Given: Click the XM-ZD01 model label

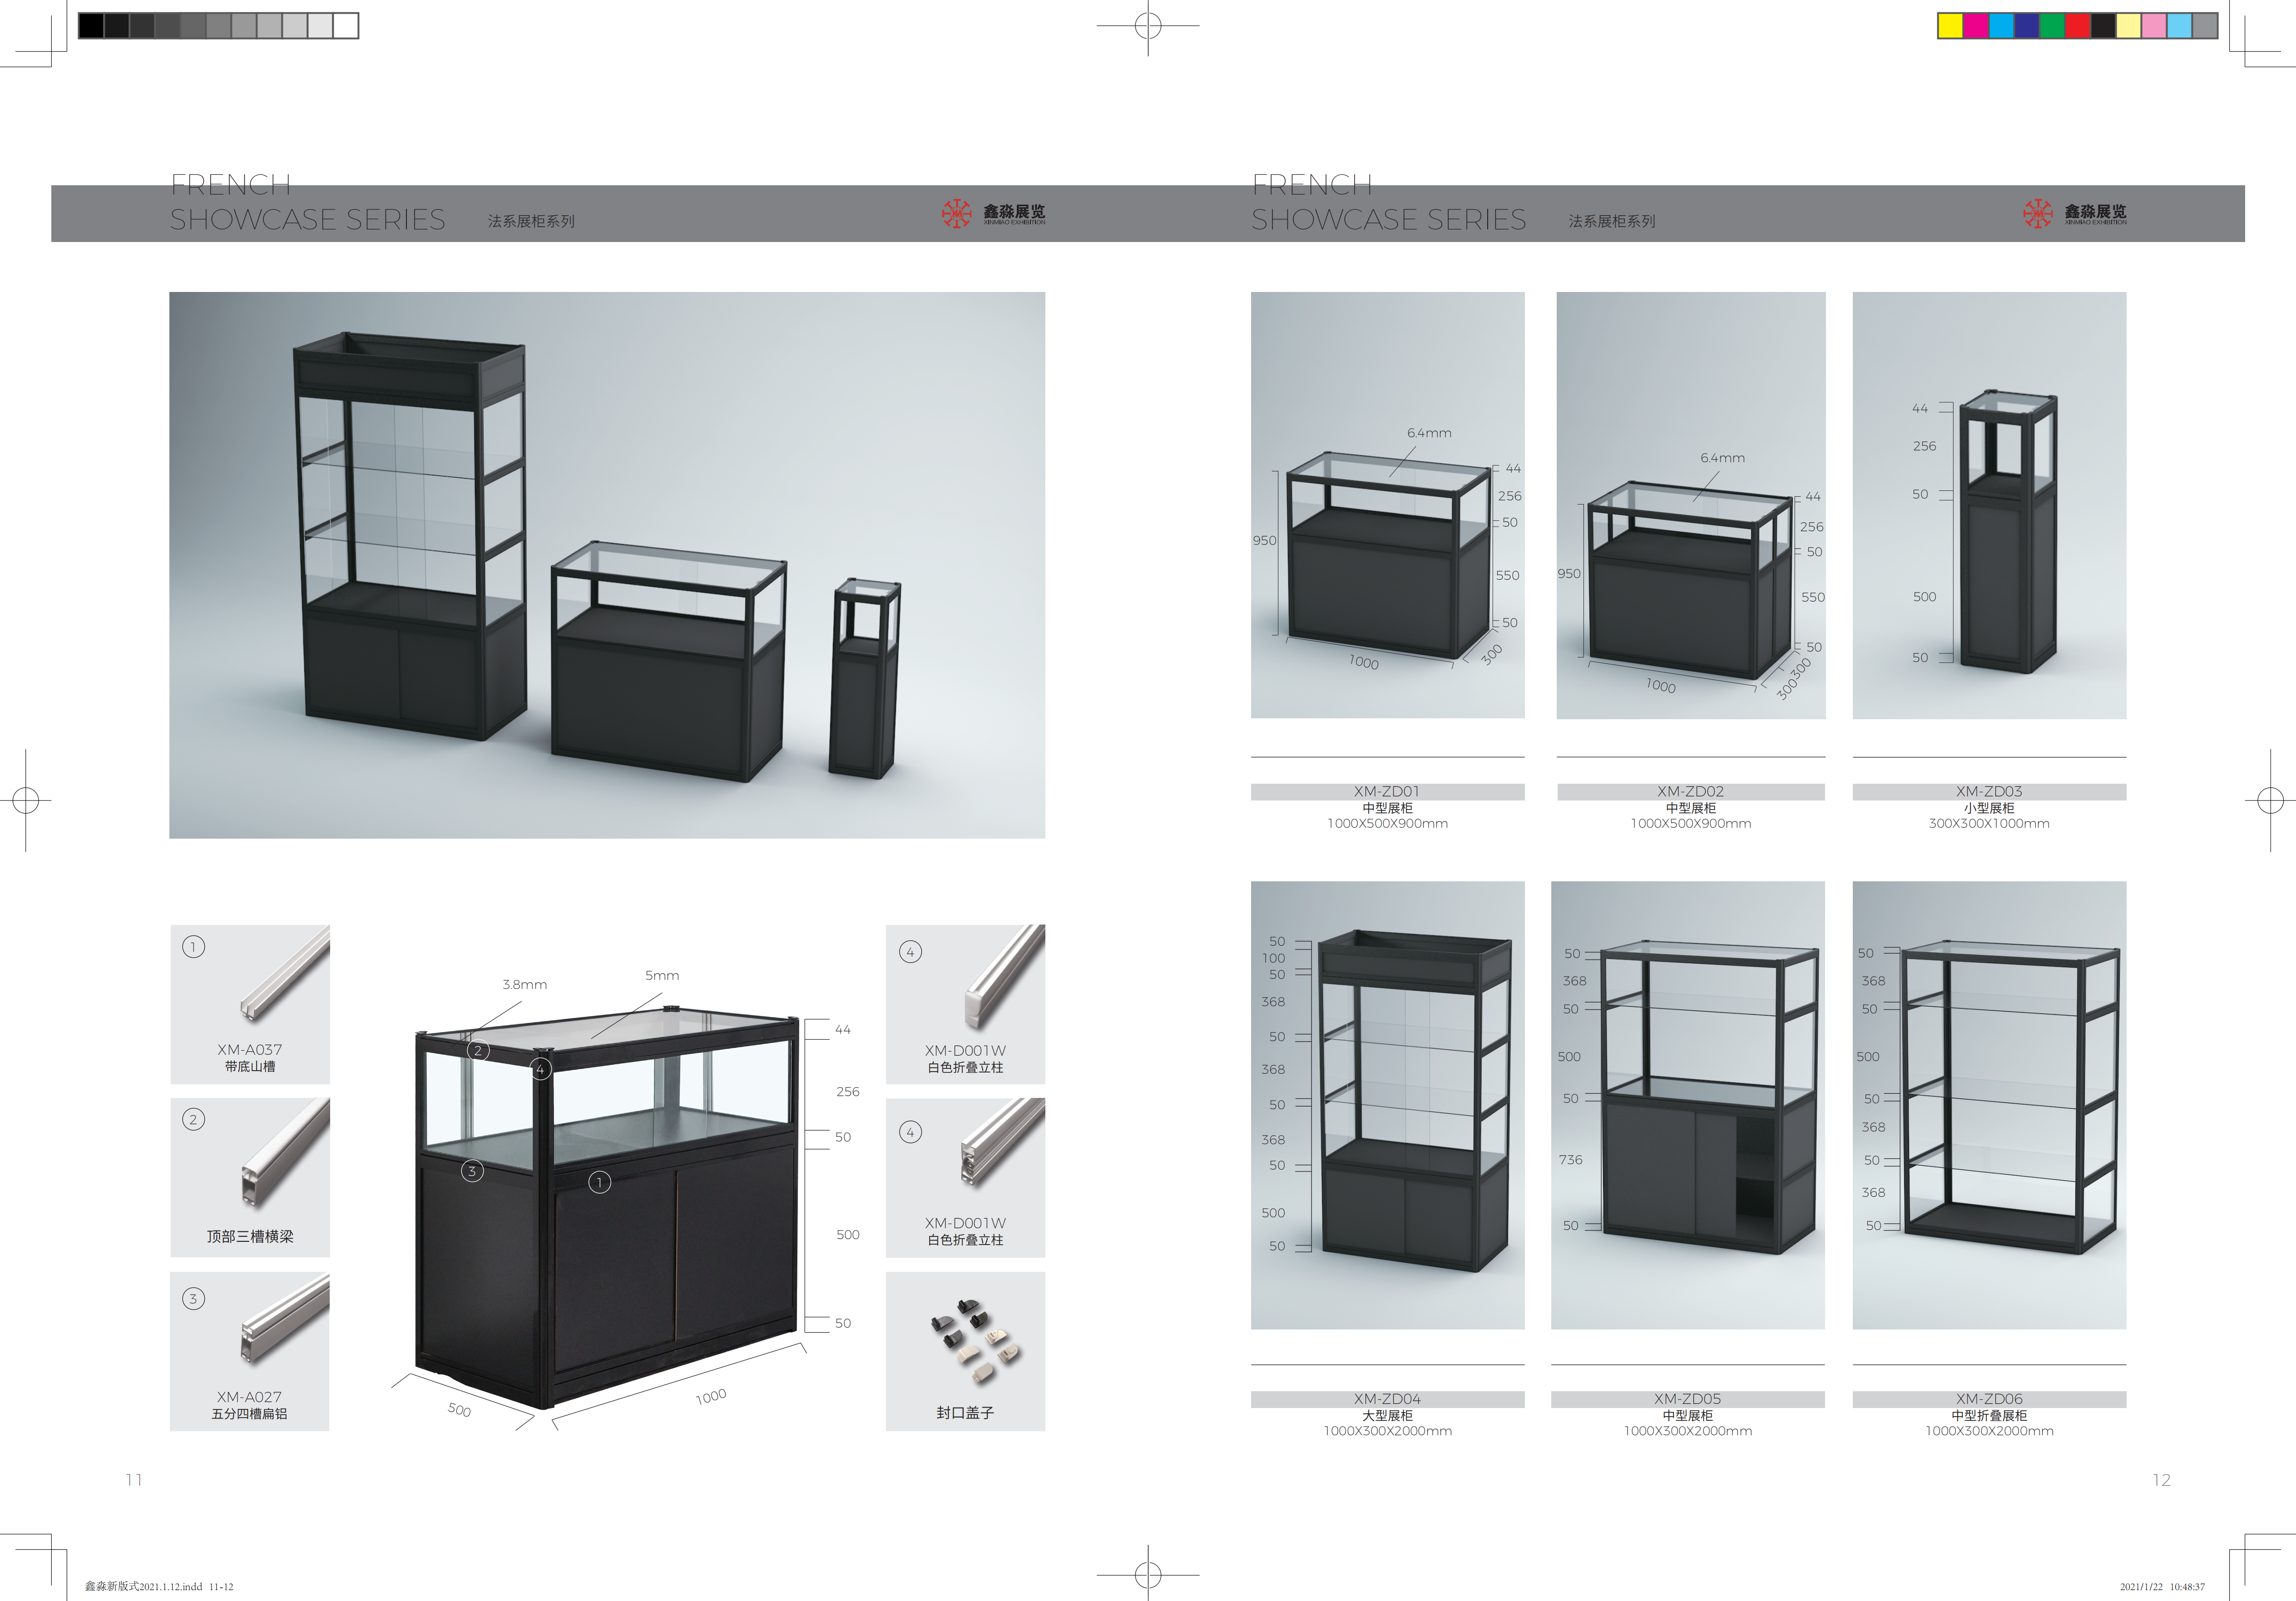Looking at the screenshot, I should click(x=1387, y=791).
